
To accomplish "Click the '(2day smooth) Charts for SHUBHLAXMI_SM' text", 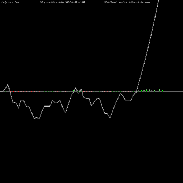I will tap(62, 2).
